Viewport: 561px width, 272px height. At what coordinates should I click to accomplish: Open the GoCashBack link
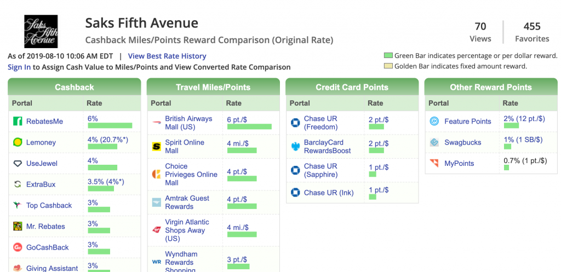(47, 247)
